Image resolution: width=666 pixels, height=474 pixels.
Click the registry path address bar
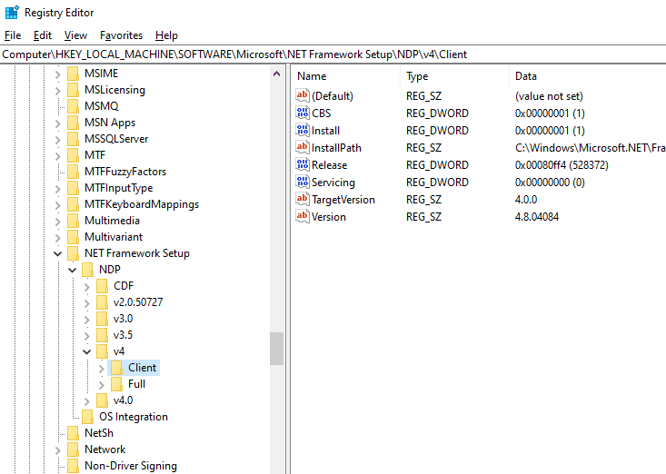pyautogui.click(x=333, y=54)
